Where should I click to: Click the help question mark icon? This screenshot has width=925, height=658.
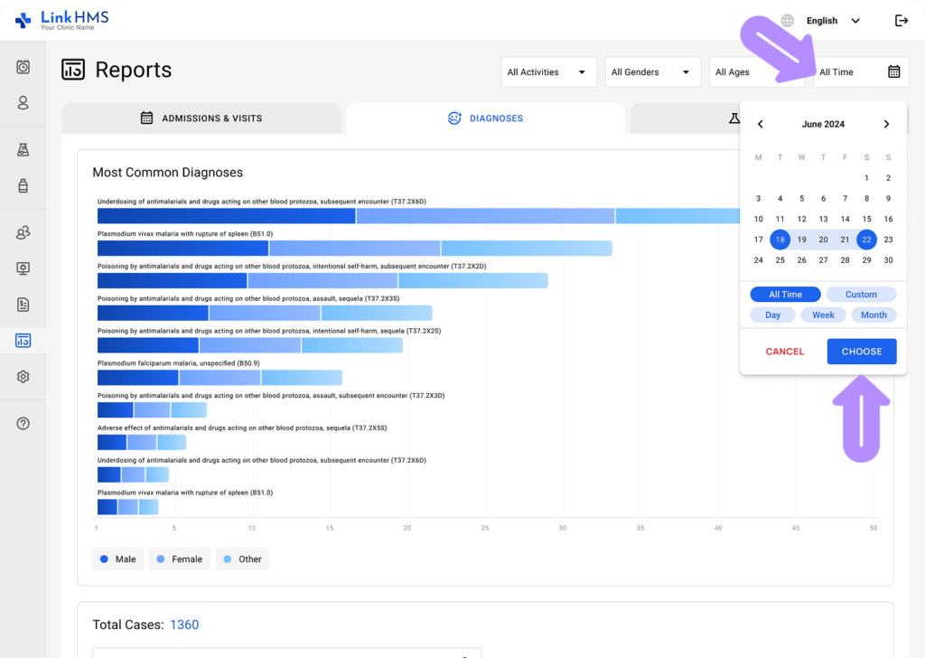pos(23,423)
